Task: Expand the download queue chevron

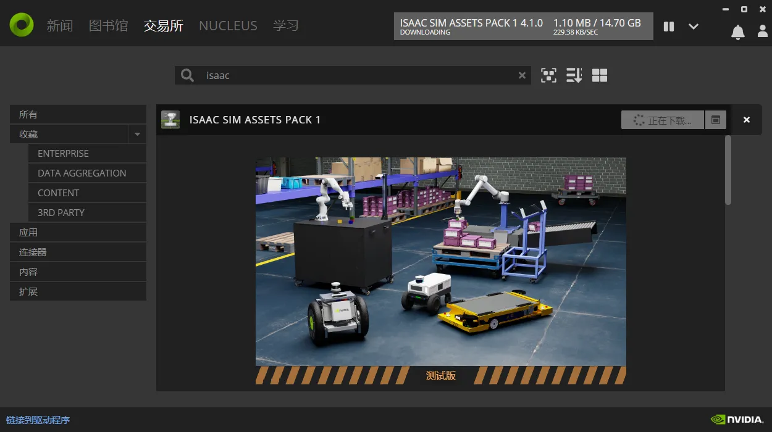Action: pyautogui.click(x=694, y=27)
